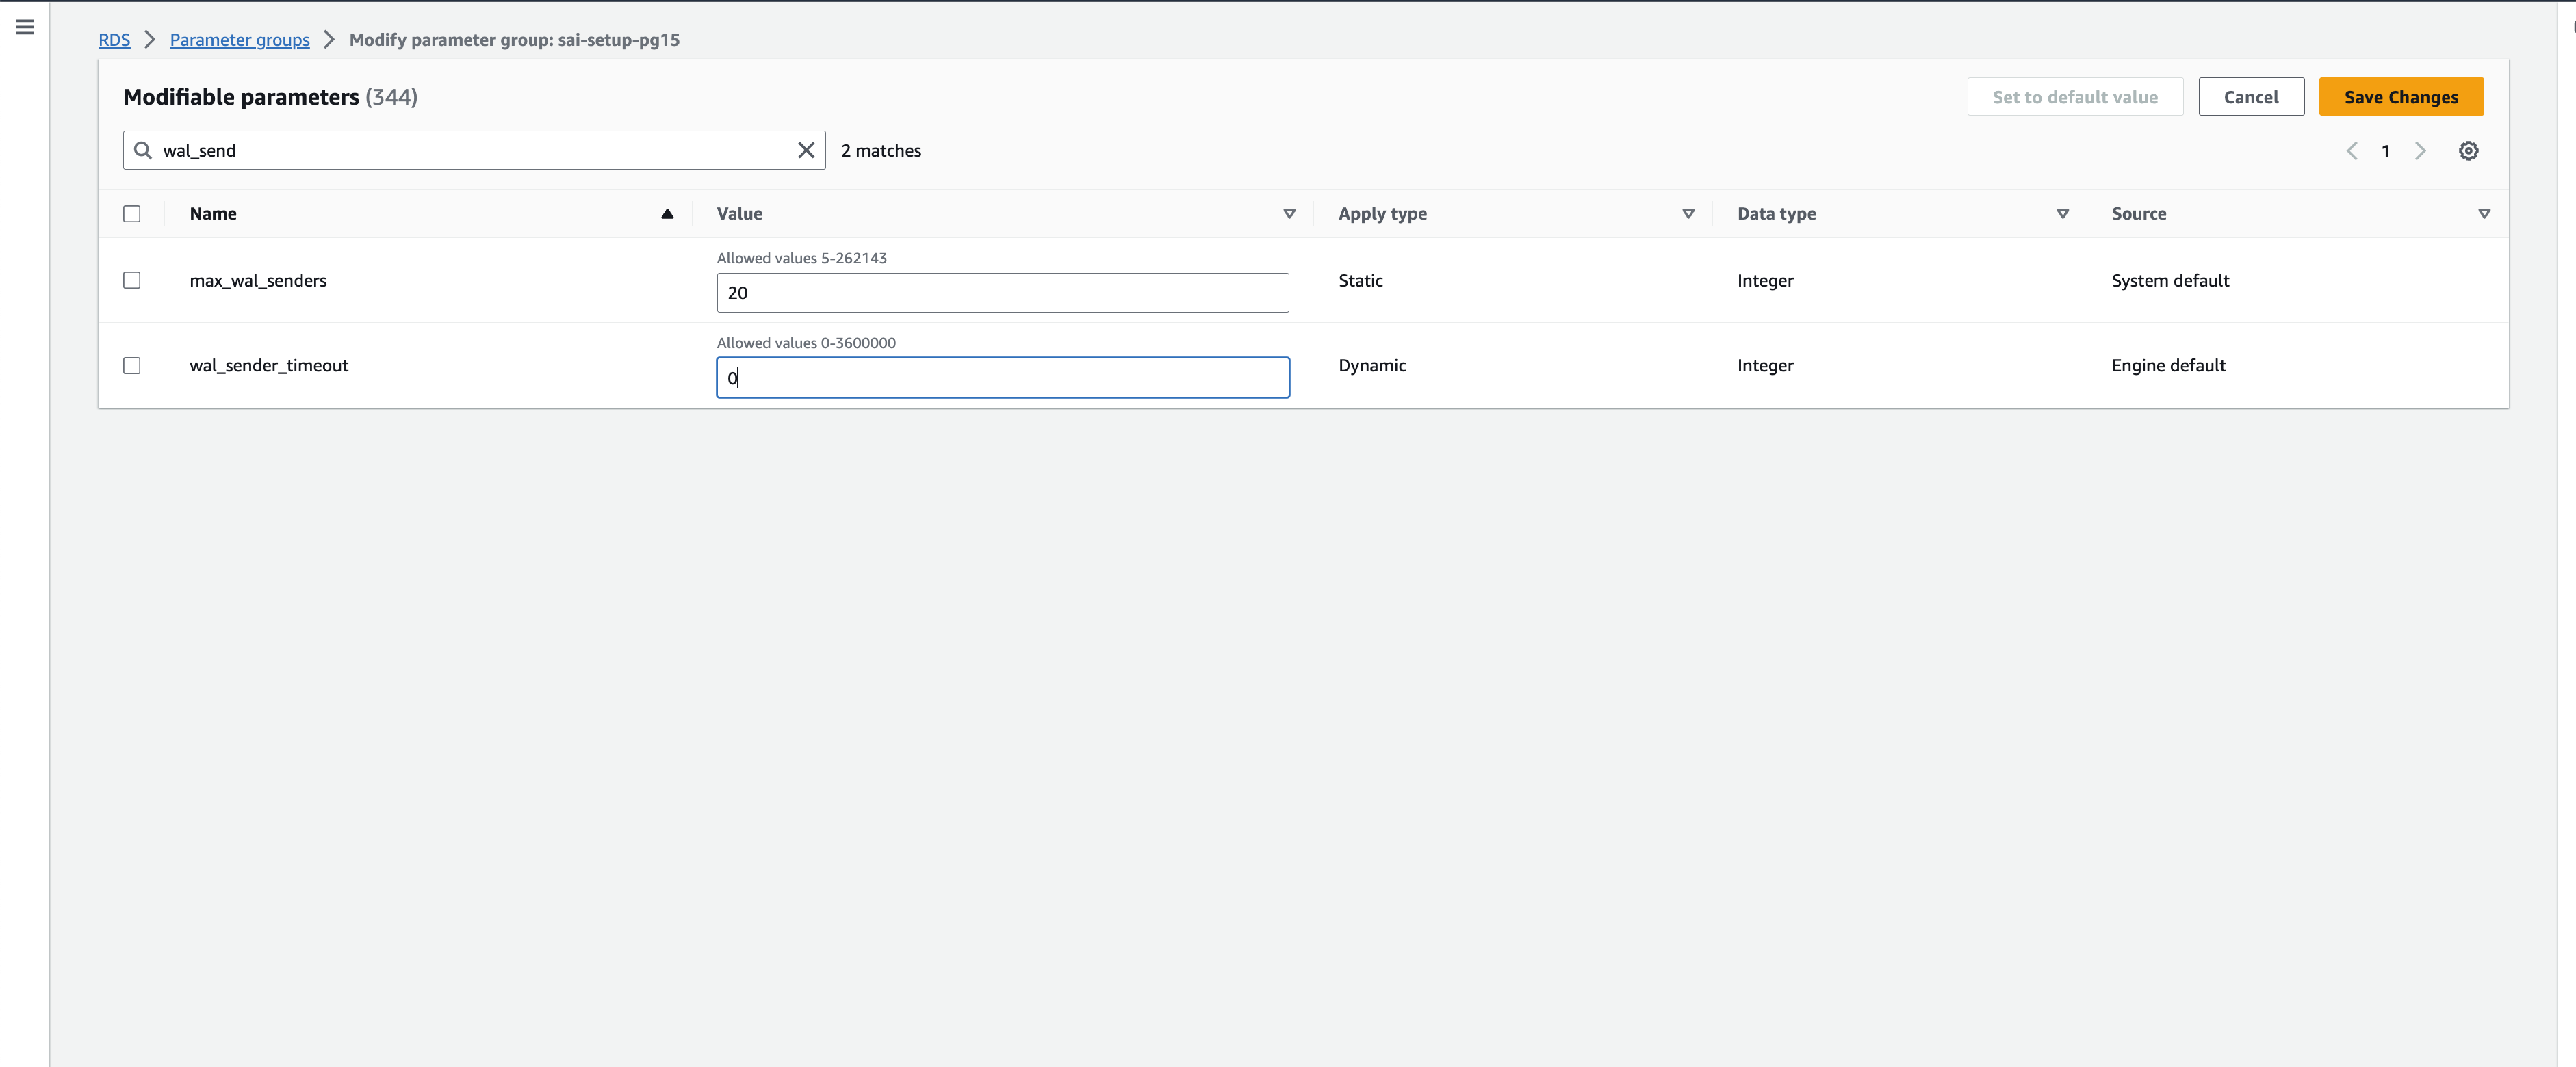Click page number 1 in pagination

pos(2386,151)
